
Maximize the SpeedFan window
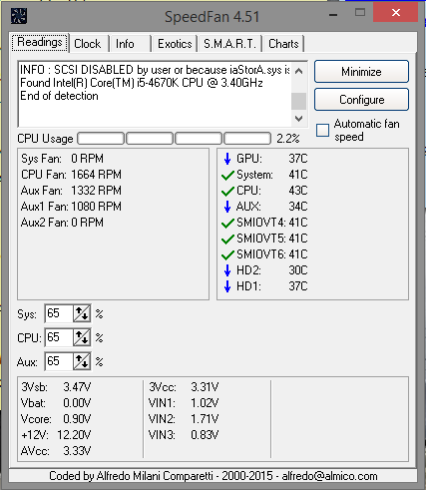(x=360, y=13)
